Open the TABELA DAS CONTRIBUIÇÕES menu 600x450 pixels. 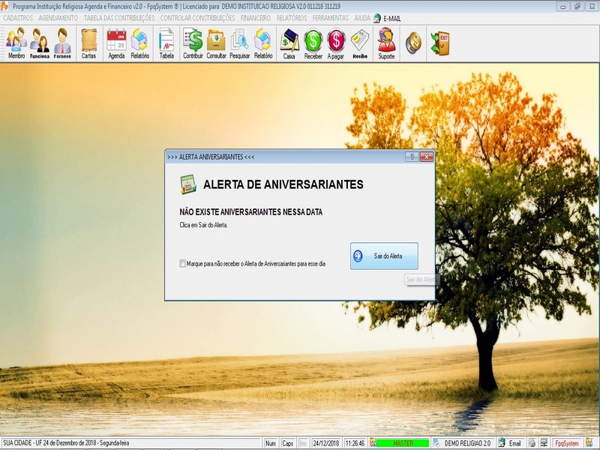[119, 18]
